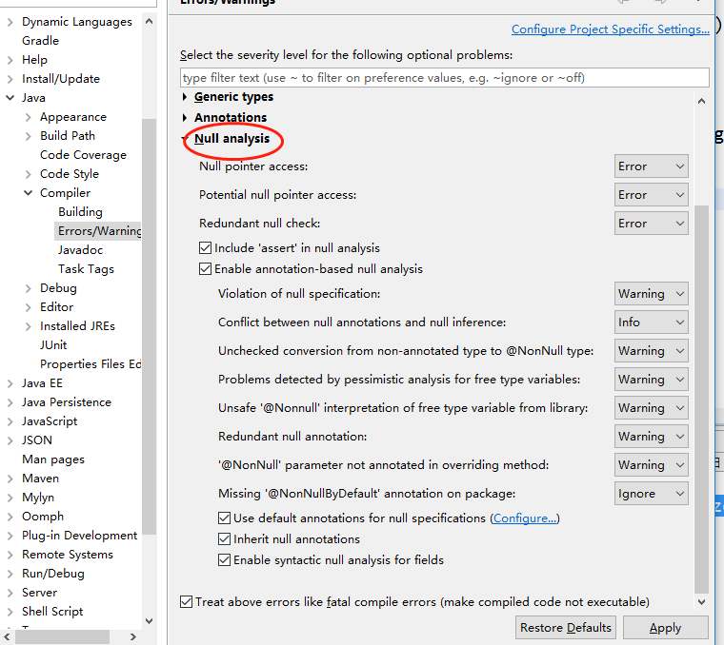This screenshot has width=724, height=645.
Task: Click the Apply button
Action: click(x=665, y=628)
